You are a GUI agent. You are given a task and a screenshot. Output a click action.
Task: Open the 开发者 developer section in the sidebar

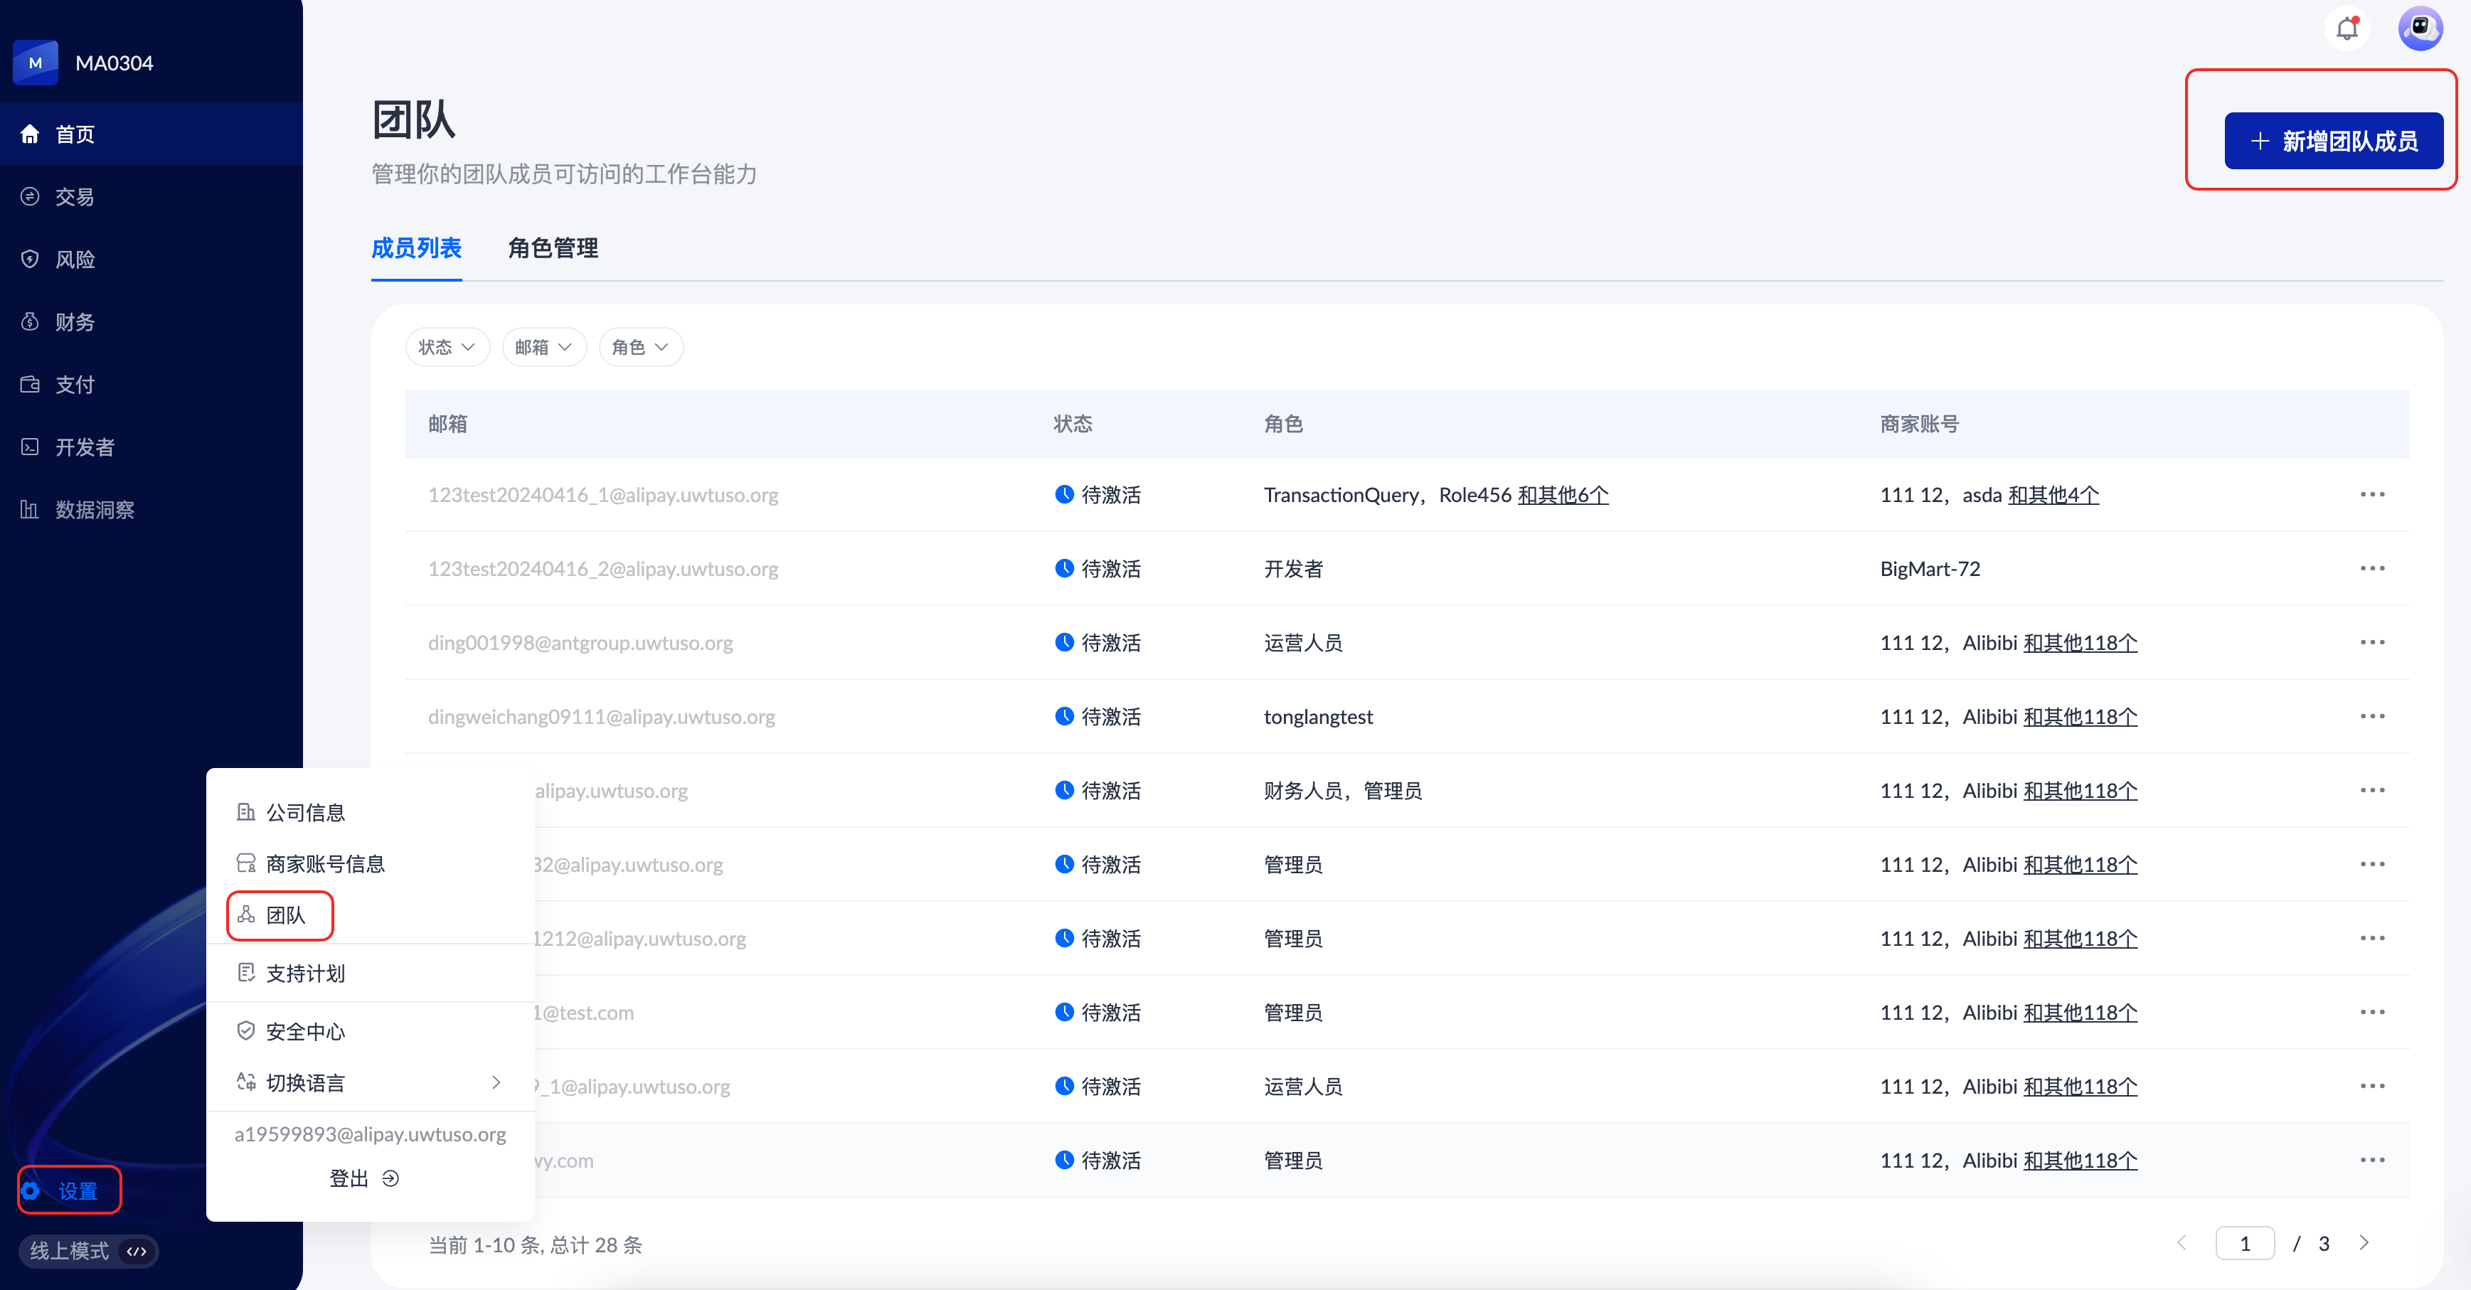[x=85, y=447]
